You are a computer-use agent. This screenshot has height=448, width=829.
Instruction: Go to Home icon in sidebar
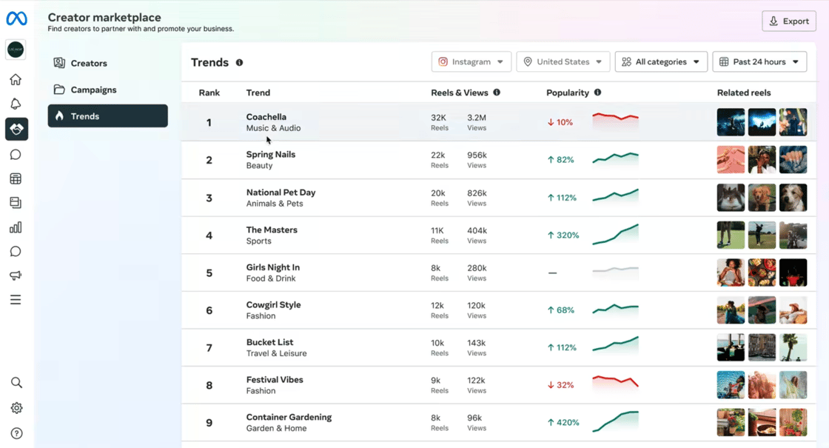[x=16, y=79]
